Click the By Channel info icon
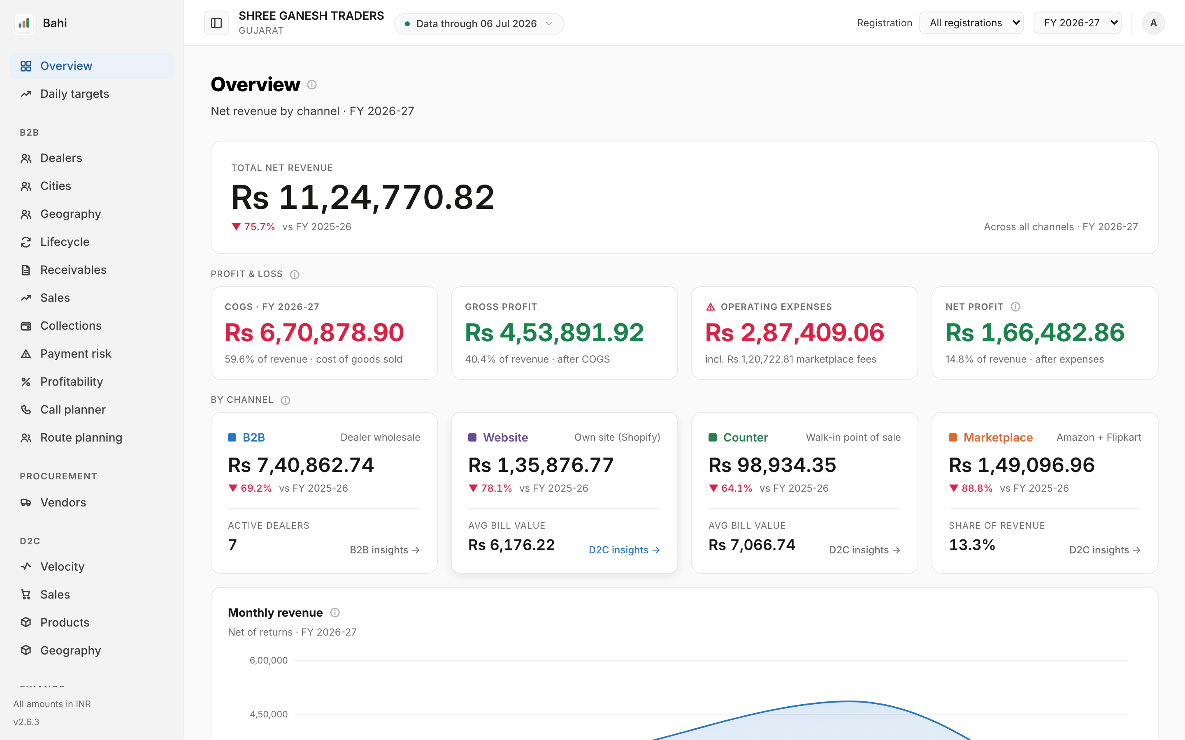The width and height of the screenshot is (1185, 740). 286,400
